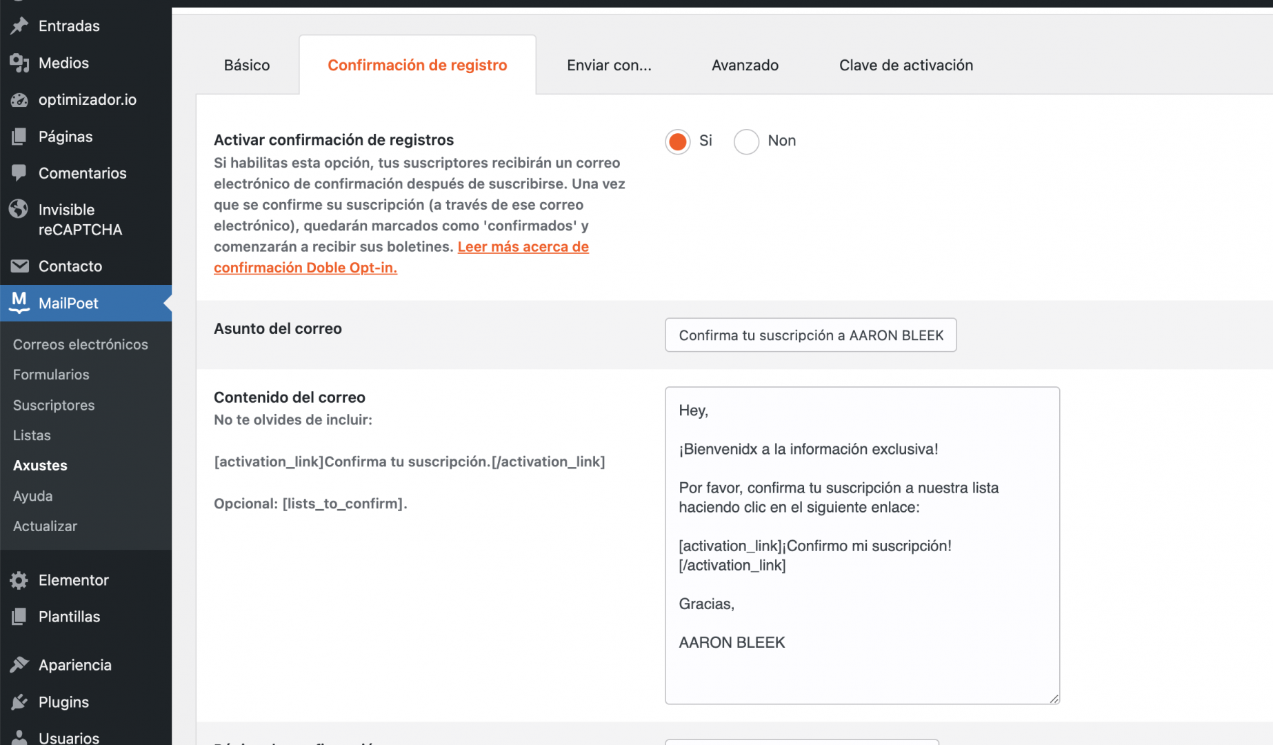The width and height of the screenshot is (1273, 745).
Task: Select the Non radio button
Action: [x=746, y=141]
